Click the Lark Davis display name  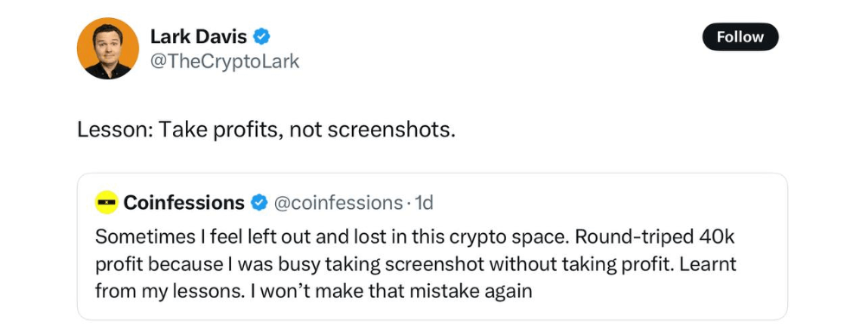199,37
